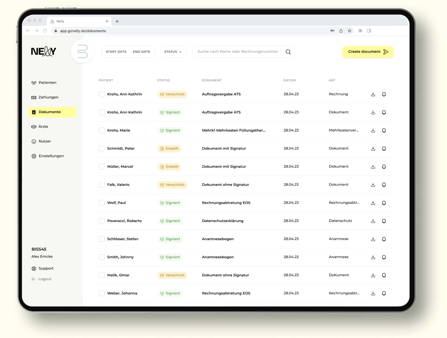The width and height of the screenshot is (447, 338).
Task: Click the round practice logo avatar
Action: click(x=83, y=51)
